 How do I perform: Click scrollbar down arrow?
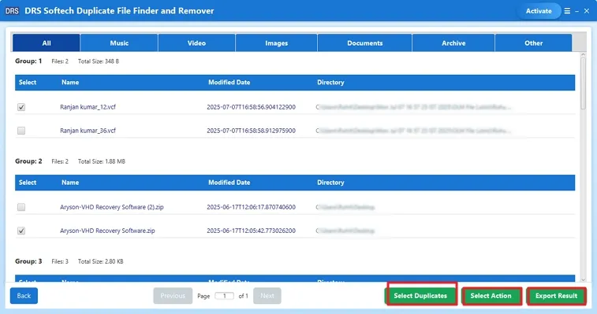pyautogui.click(x=583, y=279)
